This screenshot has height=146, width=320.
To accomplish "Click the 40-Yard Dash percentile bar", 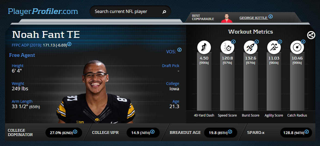I will pyautogui.click(x=204, y=81).
